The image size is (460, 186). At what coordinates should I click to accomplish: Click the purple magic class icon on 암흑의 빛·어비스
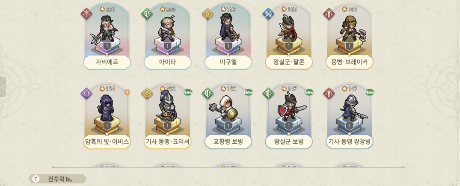point(86,94)
